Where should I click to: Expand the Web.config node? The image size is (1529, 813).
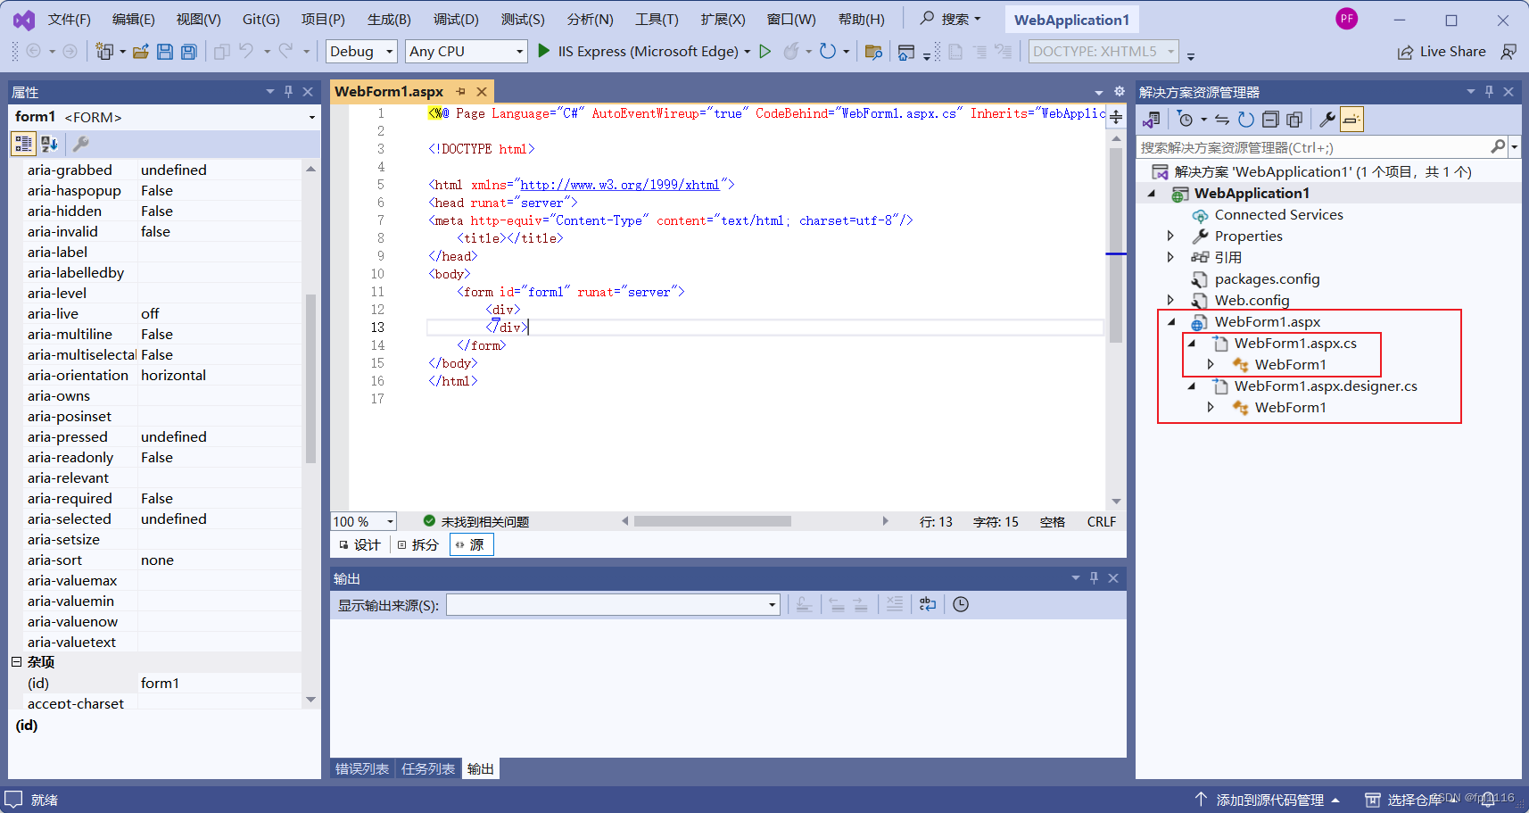pos(1170,301)
